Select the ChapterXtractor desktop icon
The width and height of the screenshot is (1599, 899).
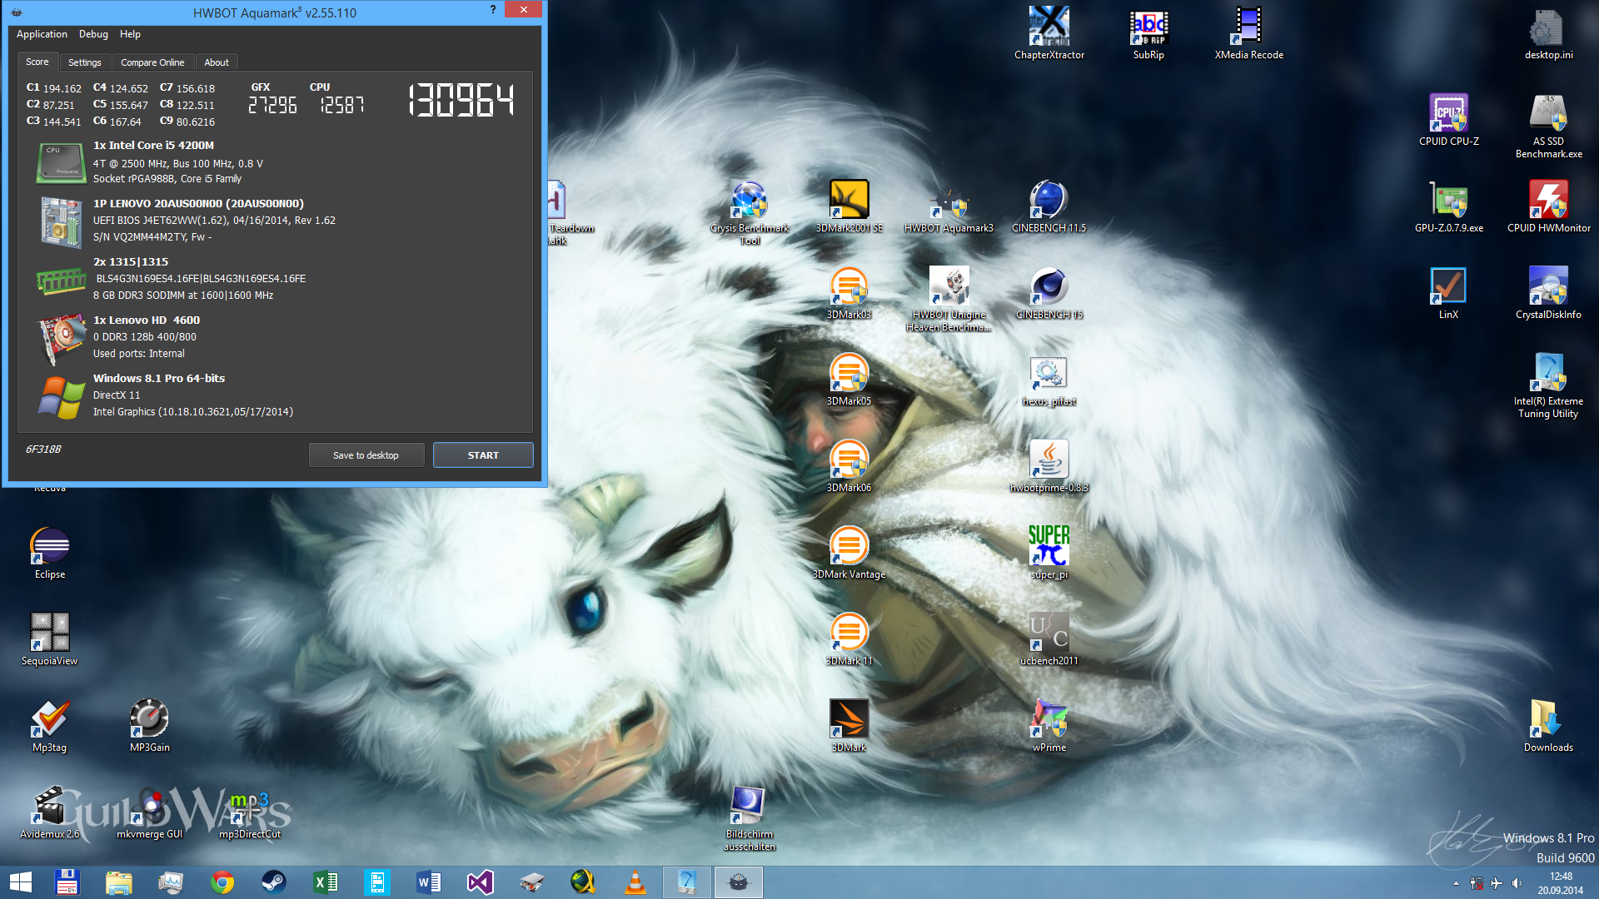1049,33
